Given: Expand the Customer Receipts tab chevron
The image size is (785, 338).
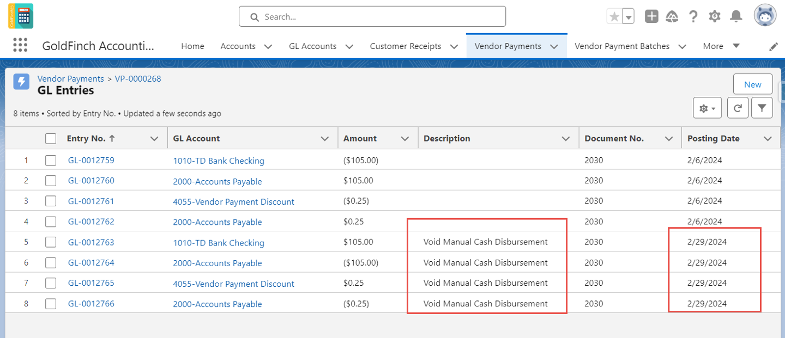Looking at the screenshot, I should [x=454, y=47].
